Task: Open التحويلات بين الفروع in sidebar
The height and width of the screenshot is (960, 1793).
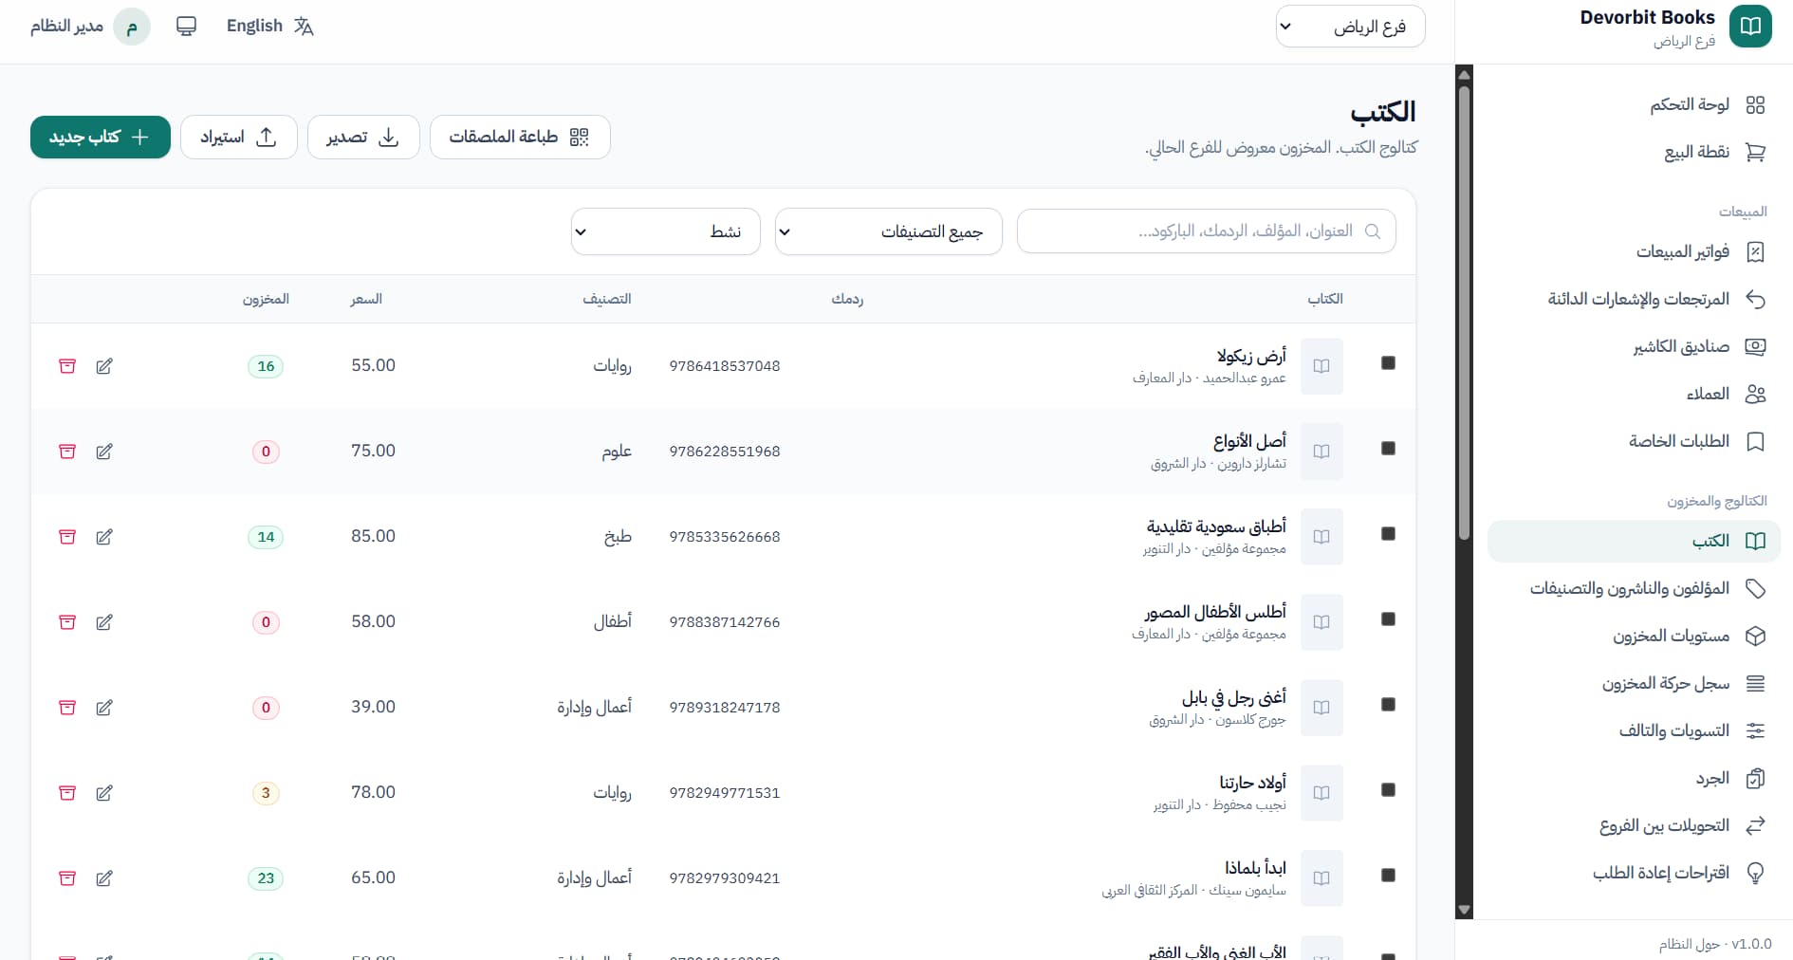Action: click(1634, 825)
